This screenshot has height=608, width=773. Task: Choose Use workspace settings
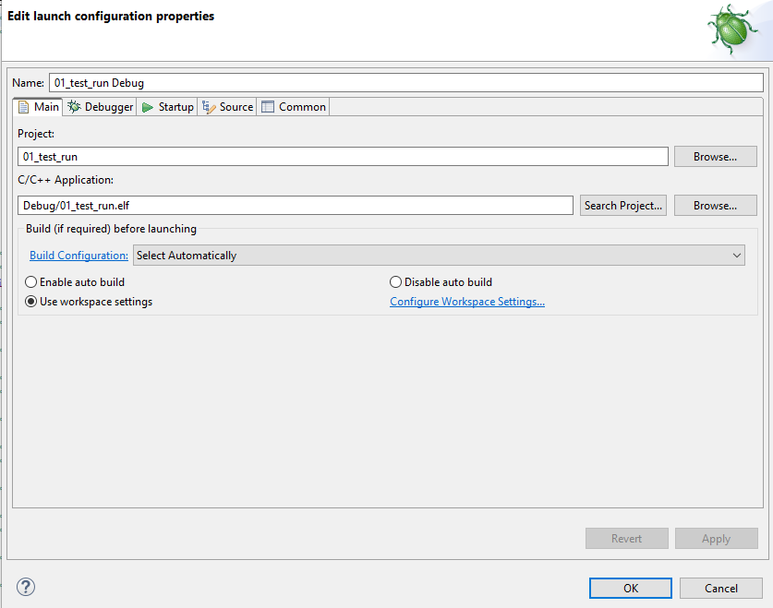[x=30, y=301]
